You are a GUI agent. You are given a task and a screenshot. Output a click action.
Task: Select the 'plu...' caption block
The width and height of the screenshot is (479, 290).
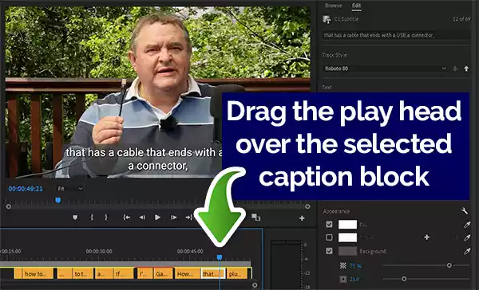(x=237, y=273)
